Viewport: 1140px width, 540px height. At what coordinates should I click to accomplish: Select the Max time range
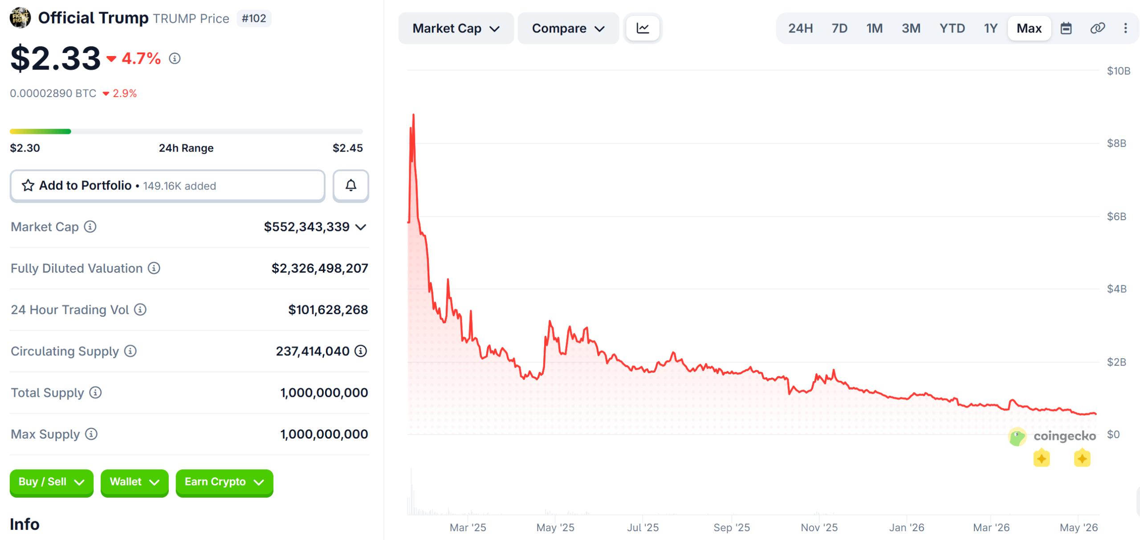click(x=1029, y=28)
